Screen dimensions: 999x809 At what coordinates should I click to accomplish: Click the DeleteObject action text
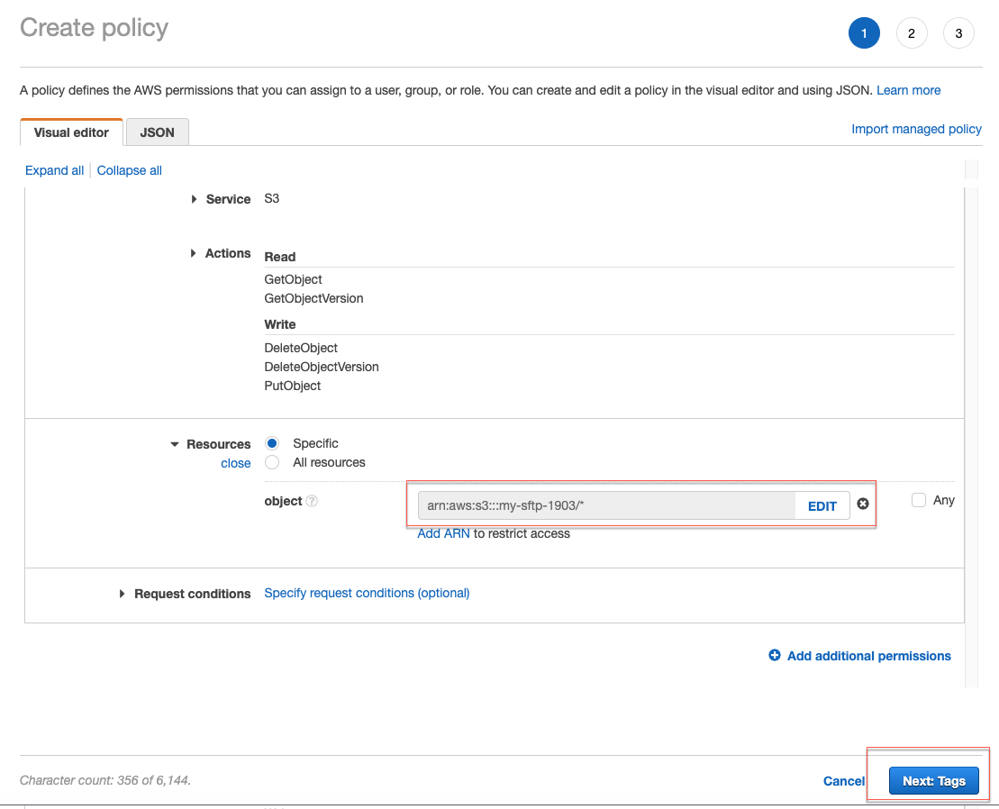coord(301,348)
